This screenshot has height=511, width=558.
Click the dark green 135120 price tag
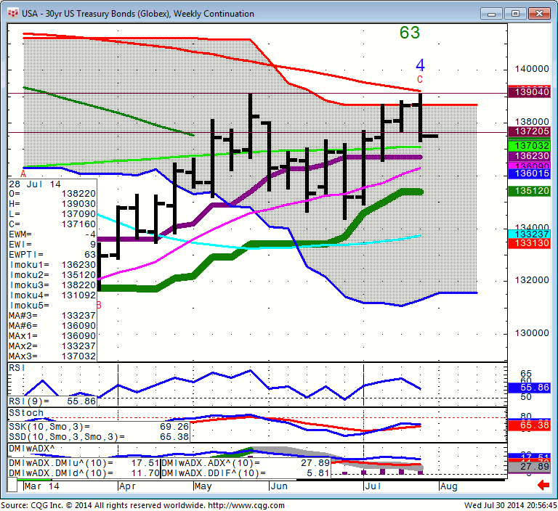point(529,191)
